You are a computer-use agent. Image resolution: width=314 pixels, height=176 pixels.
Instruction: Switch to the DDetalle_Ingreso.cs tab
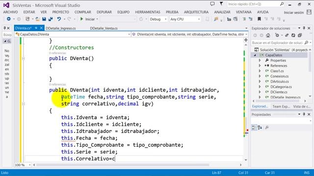pos(61,28)
